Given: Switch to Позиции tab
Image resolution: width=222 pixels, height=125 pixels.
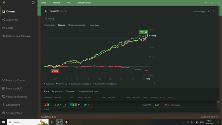Looking at the screenshot, I should [70, 91].
